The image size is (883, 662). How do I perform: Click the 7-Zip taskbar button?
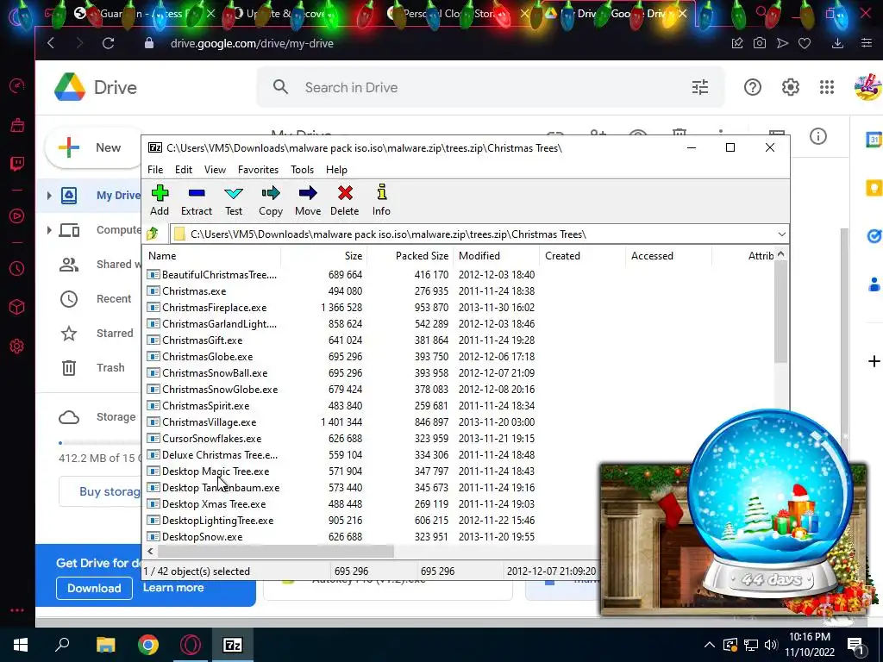(233, 645)
